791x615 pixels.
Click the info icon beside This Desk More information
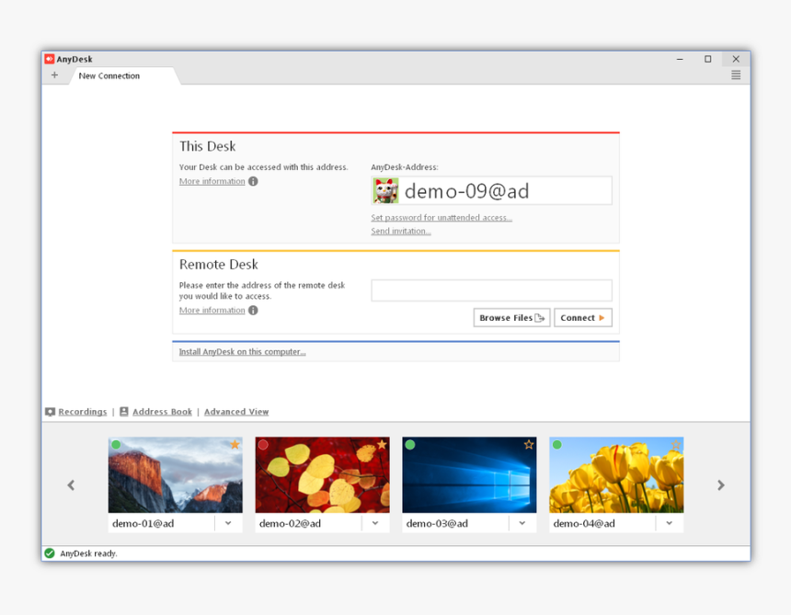pos(251,181)
